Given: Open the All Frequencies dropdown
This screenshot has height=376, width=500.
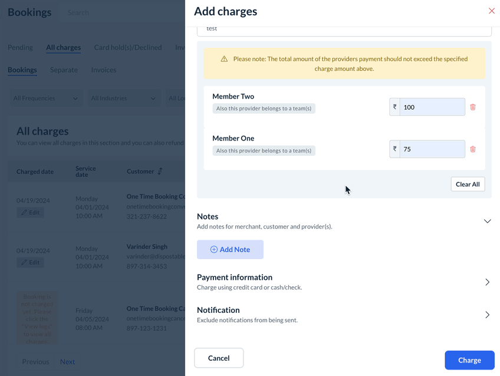Looking at the screenshot, I should tap(46, 99).
